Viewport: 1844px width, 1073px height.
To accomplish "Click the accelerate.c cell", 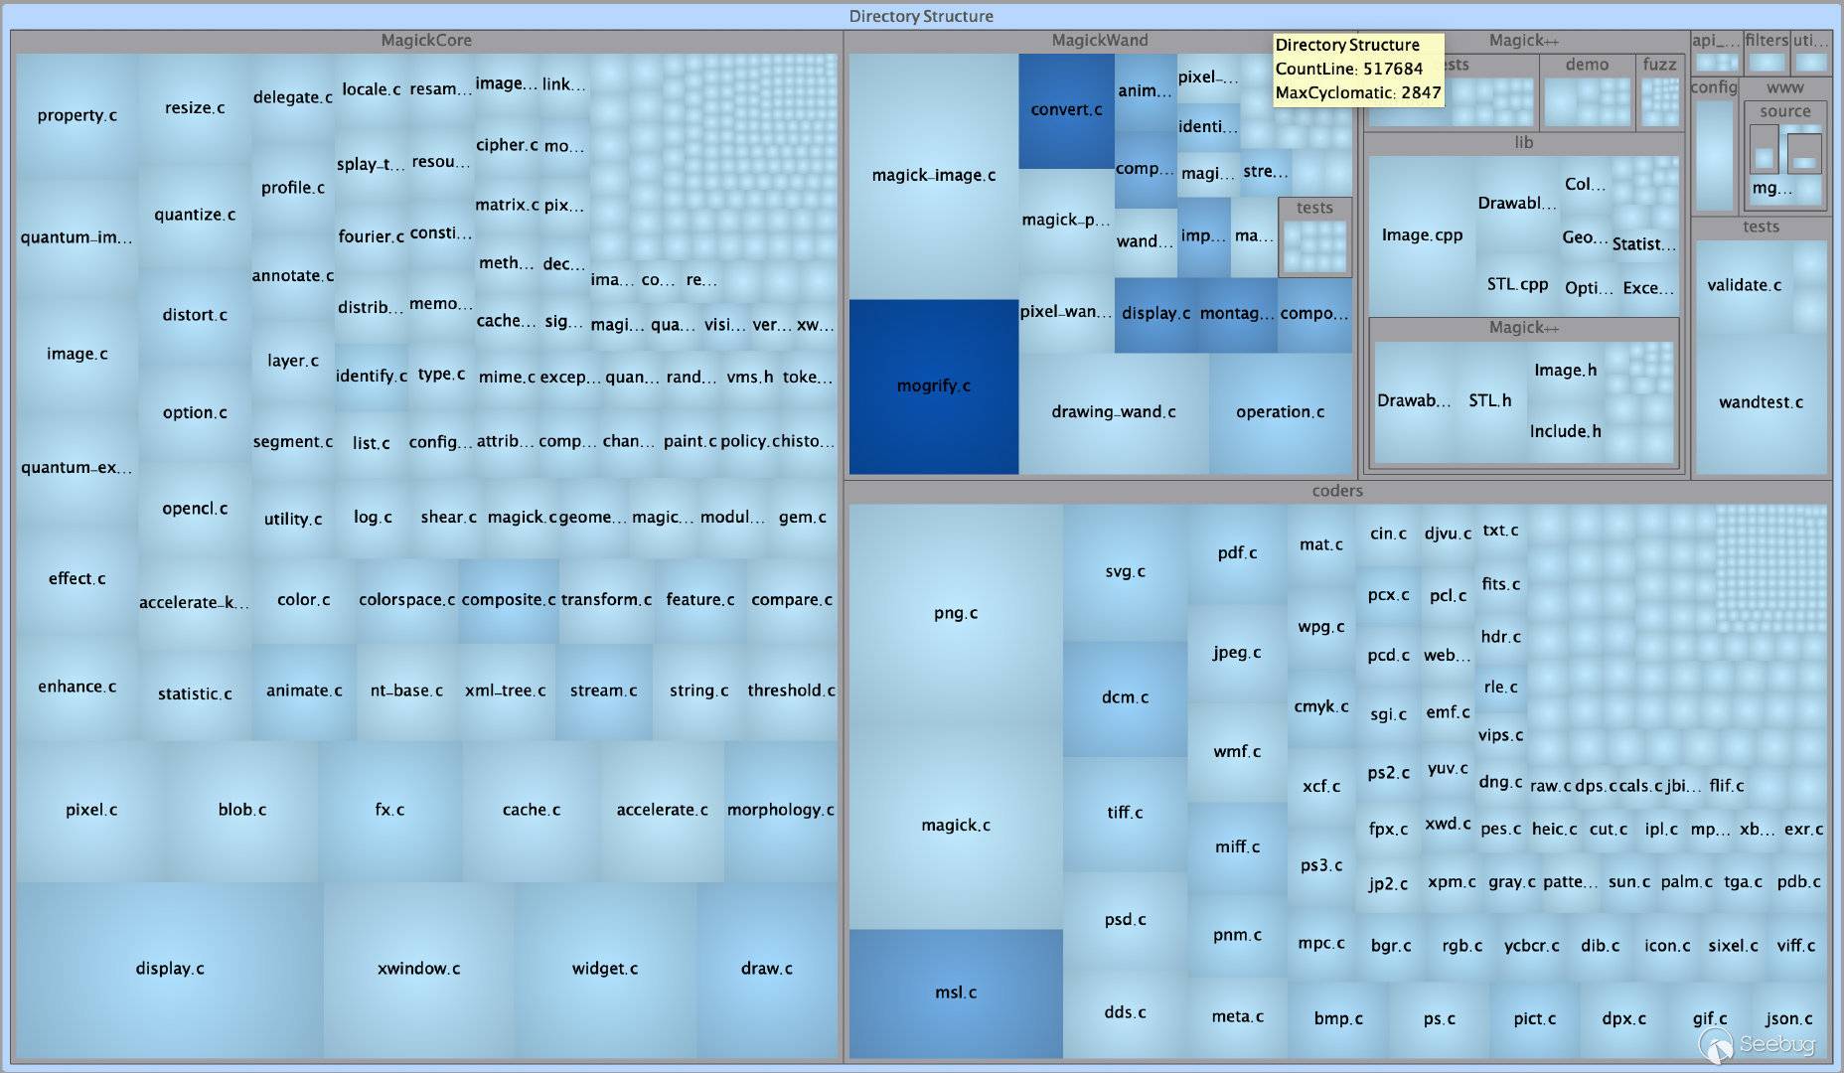I will 662,811.
